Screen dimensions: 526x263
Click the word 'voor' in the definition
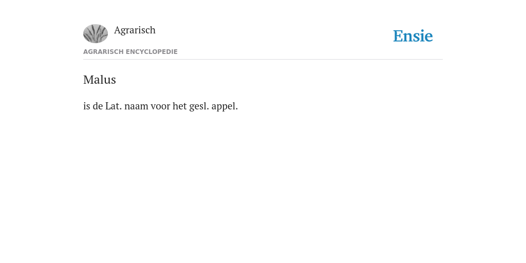point(160,106)
